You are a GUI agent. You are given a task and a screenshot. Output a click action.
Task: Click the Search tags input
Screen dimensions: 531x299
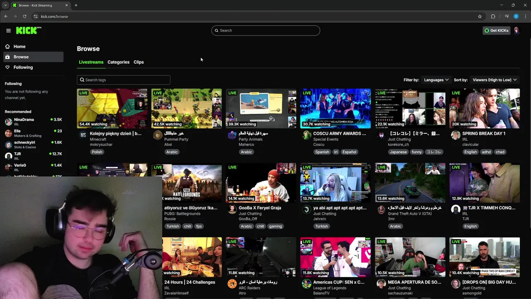[123, 80]
